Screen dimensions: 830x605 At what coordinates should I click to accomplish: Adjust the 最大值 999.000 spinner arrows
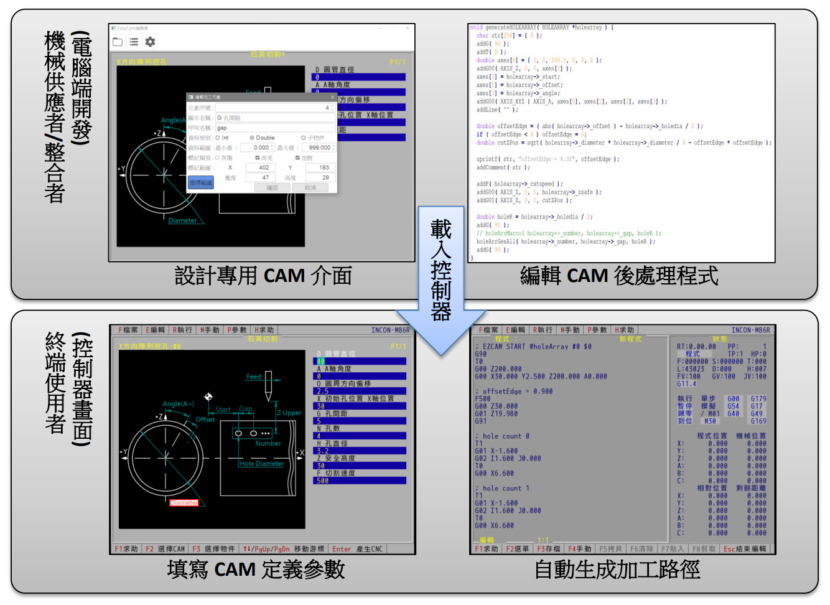click(333, 148)
